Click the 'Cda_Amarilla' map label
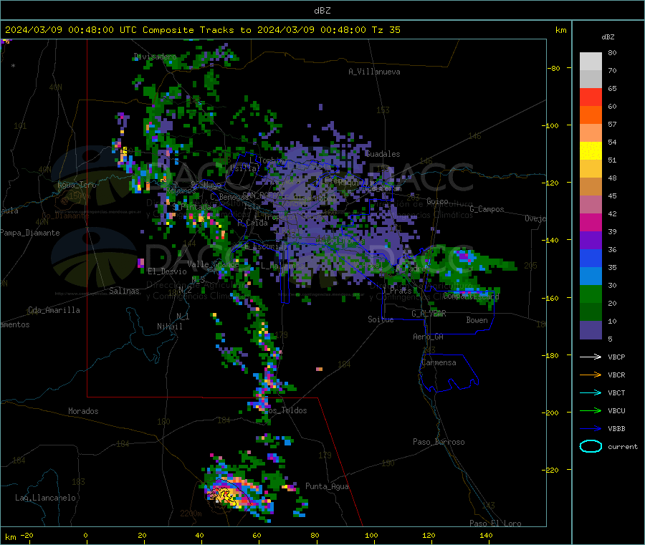 (x=54, y=310)
